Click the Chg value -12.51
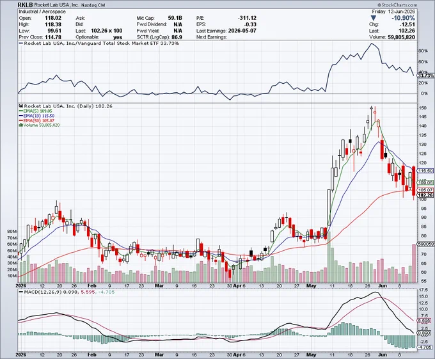This screenshot has width=435, height=359. [407, 24]
